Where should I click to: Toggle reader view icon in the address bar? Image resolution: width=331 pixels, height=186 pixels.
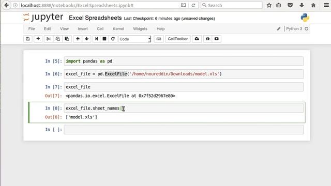click(x=184, y=5)
